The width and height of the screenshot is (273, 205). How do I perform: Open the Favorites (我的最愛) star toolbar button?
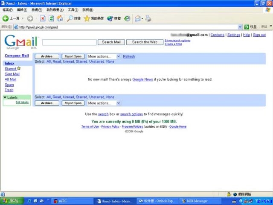click(x=94, y=18)
